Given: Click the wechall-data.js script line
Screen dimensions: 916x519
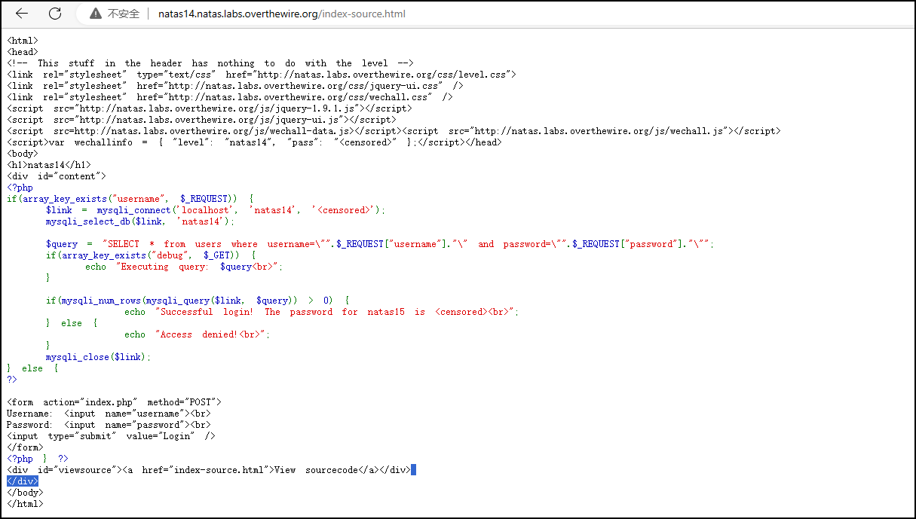Looking at the screenshot, I should (x=394, y=131).
